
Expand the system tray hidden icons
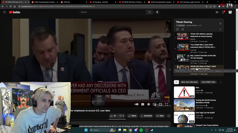pos(212,130)
